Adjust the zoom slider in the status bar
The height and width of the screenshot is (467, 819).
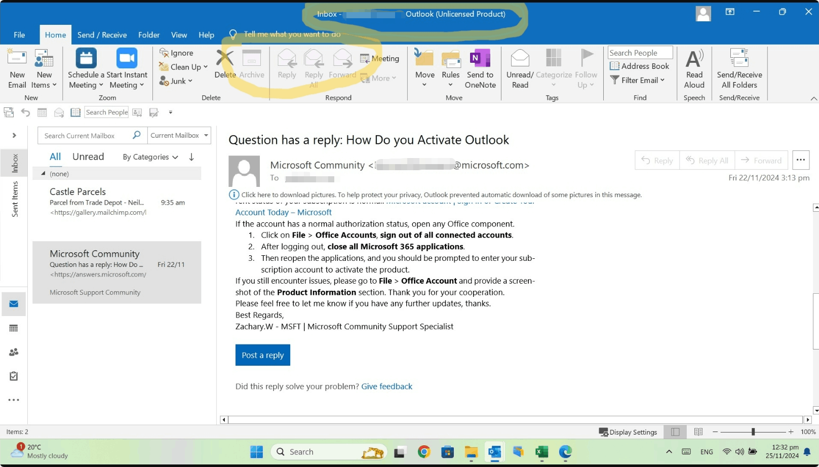point(753,432)
